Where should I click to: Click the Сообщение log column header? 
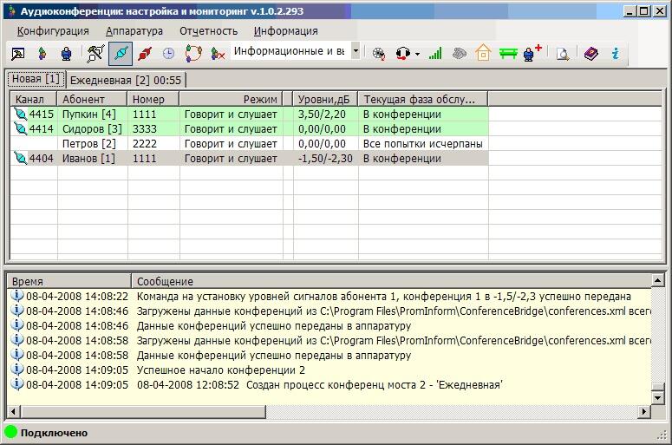tap(391, 281)
